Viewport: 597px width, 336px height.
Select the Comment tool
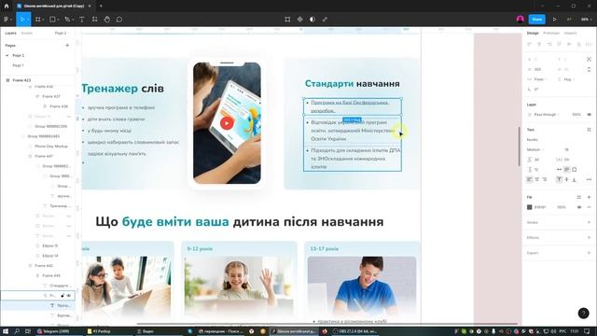119,20
